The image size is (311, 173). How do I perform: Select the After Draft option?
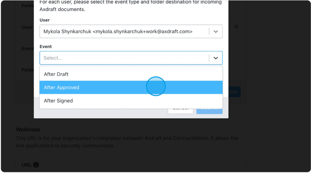click(131, 74)
